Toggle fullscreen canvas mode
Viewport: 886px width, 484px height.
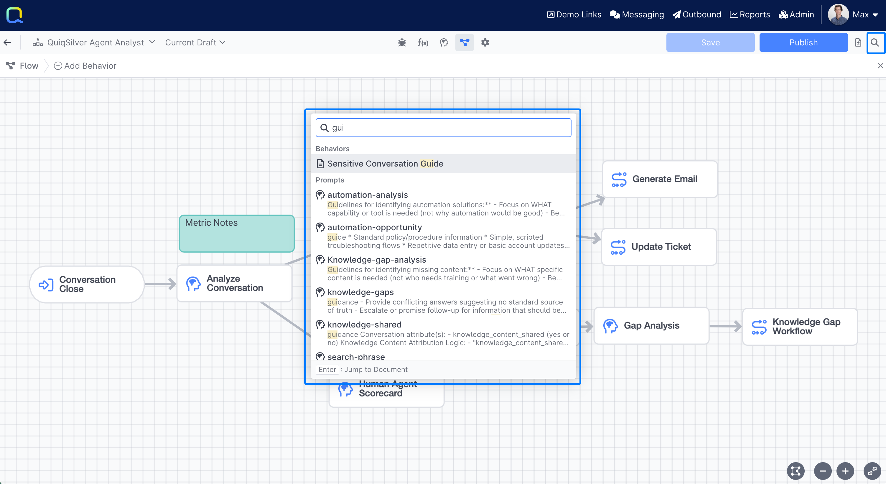(872, 470)
